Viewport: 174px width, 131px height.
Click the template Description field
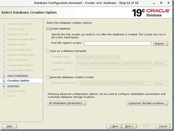coord(113,70)
